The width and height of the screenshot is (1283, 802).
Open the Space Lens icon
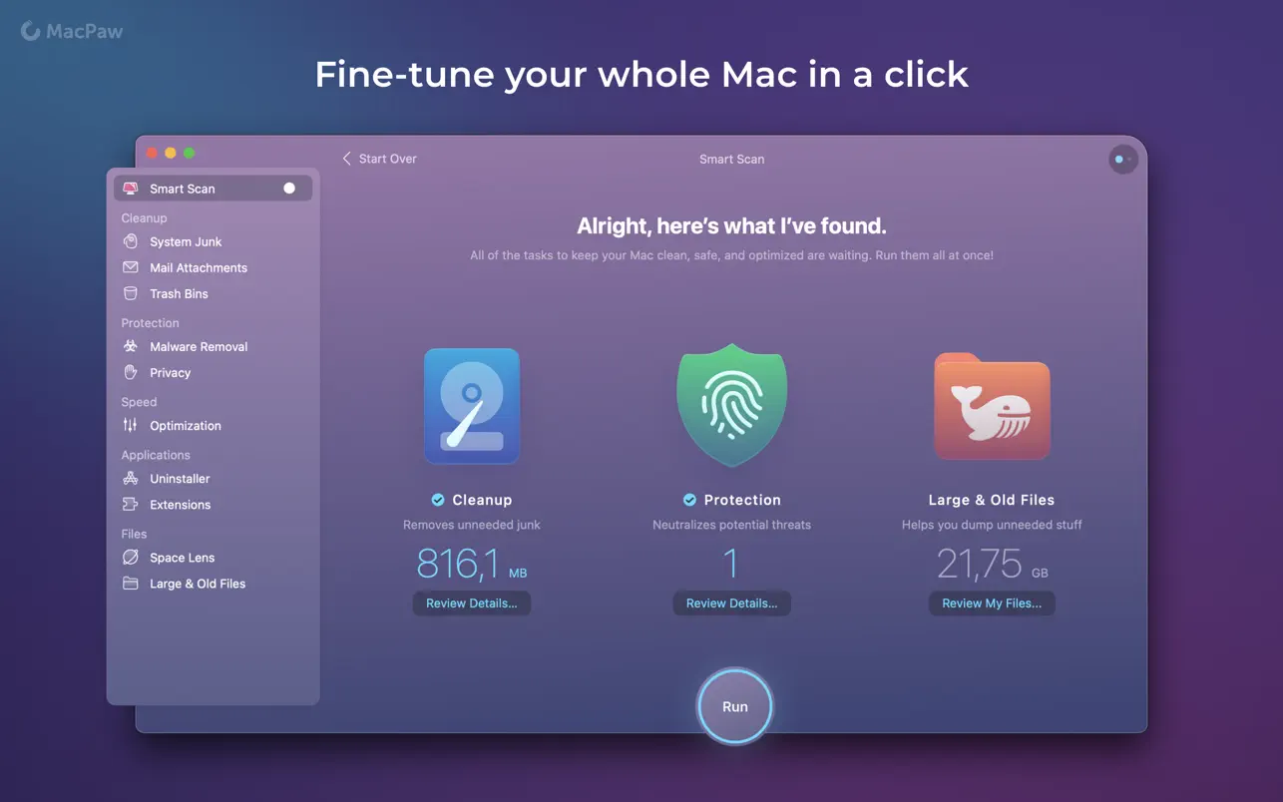point(130,557)
